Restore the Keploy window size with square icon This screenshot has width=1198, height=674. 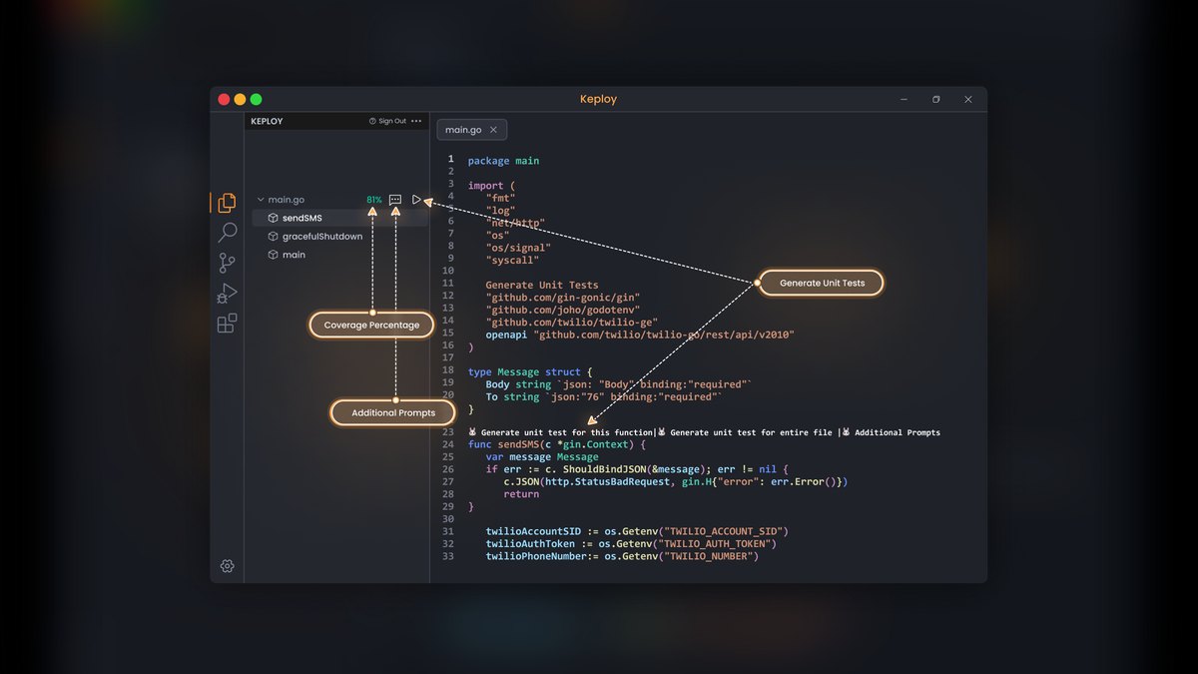coord(935,99)
